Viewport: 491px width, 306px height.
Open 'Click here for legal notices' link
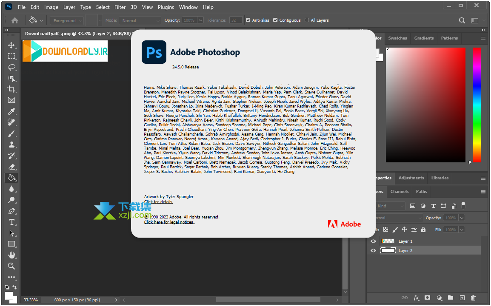coord(169,222)
